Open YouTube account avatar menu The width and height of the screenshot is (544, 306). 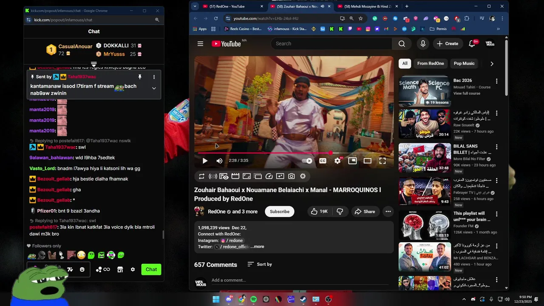pyautogui.click(x=490, y=44)
